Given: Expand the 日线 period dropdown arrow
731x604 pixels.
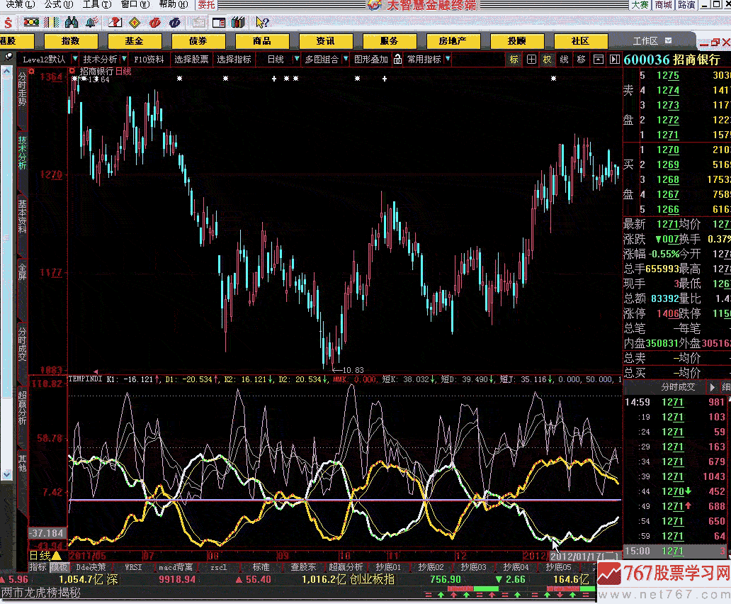Looking at the screenshot, I should 297,59.
